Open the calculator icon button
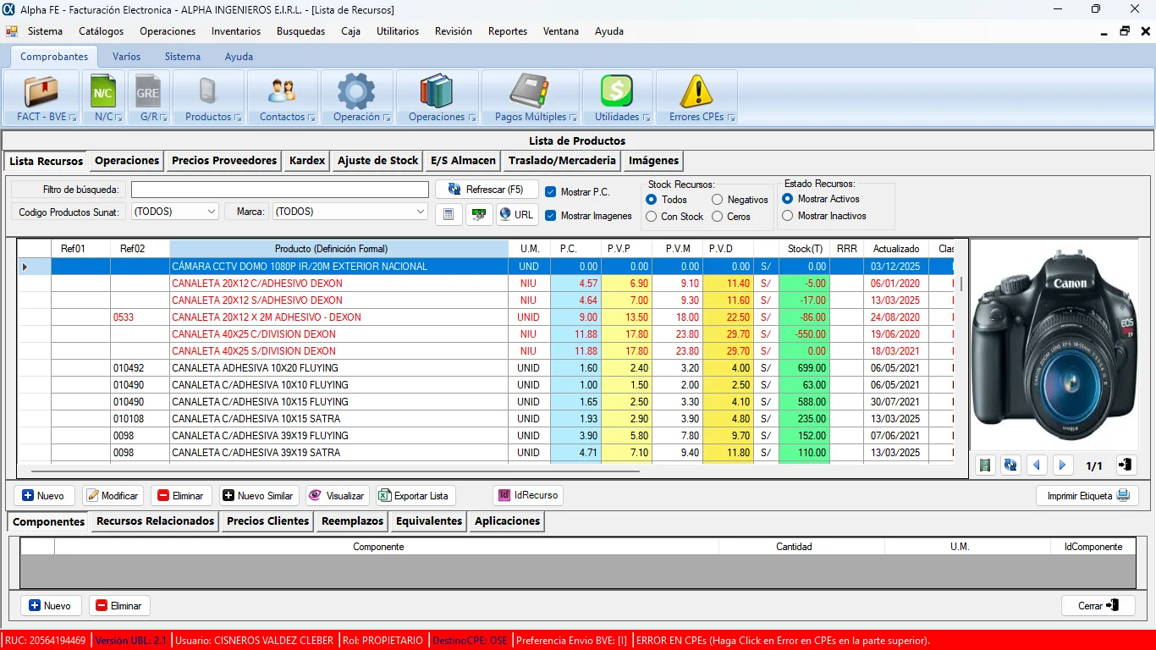The image size is (1156, 650). [449, 215]
